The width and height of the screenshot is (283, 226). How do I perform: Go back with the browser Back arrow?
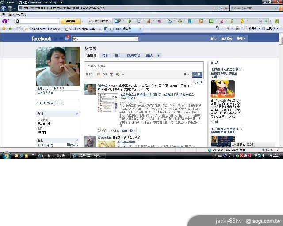click(x=4, y=8)
